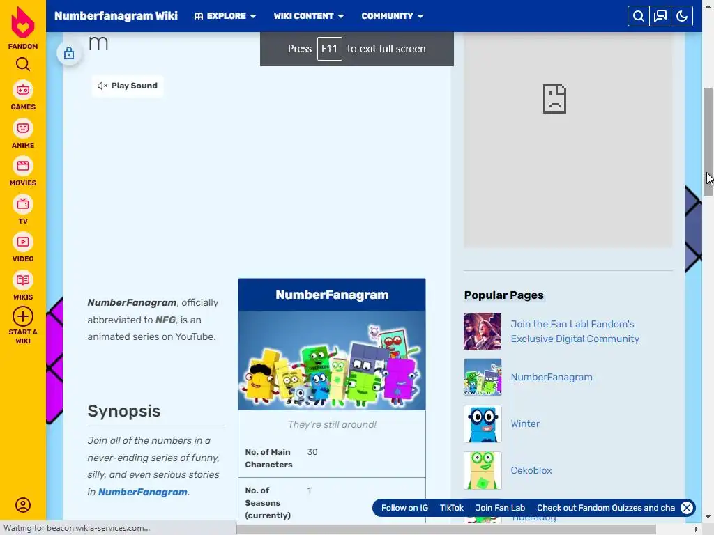Viewport: 714px width, 535px height.
Task: Expand the Wiki Content dropdown
Action: pos(309,16)
